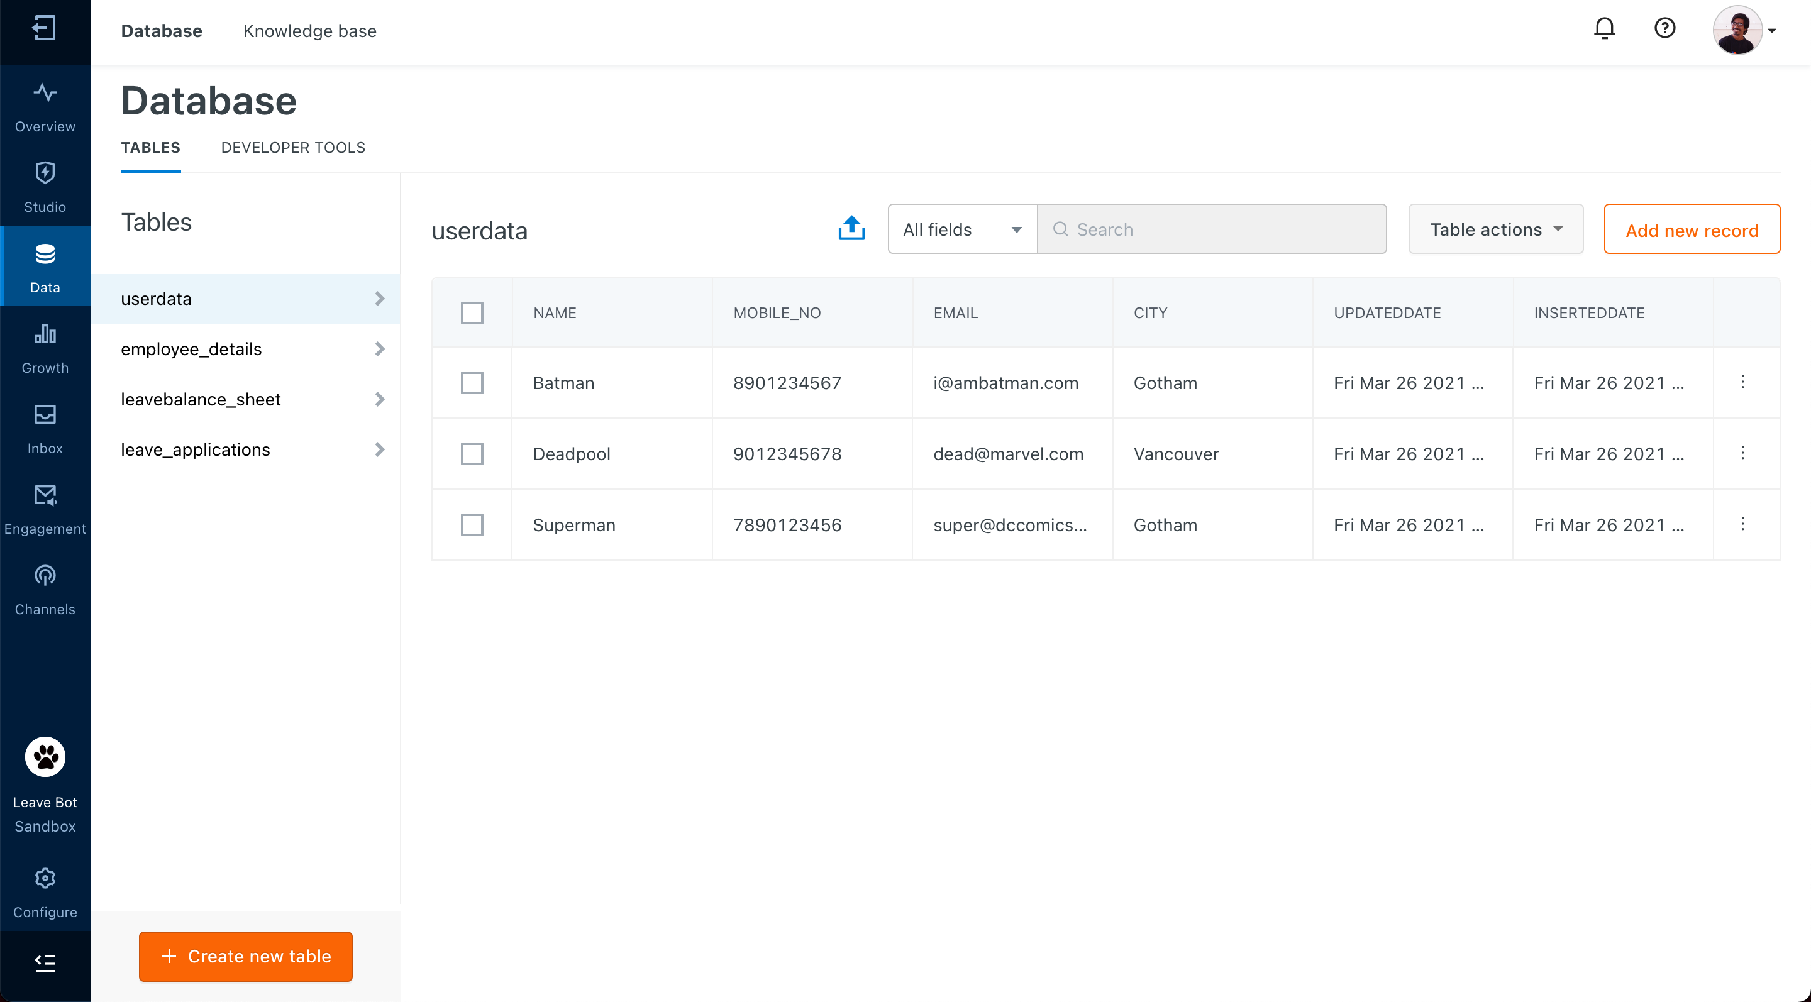Expand the leavebalance_sheet table chevron
Screen dimensions: 1811x1002
tap(380, 399)
